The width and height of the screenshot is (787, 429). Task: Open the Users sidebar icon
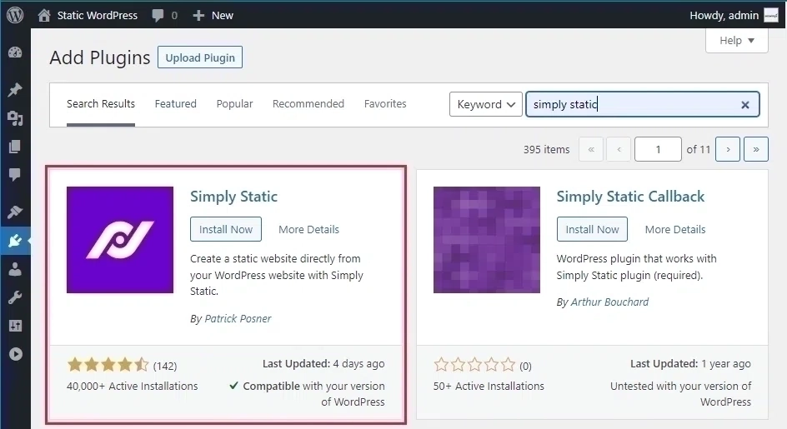[15, 269]
